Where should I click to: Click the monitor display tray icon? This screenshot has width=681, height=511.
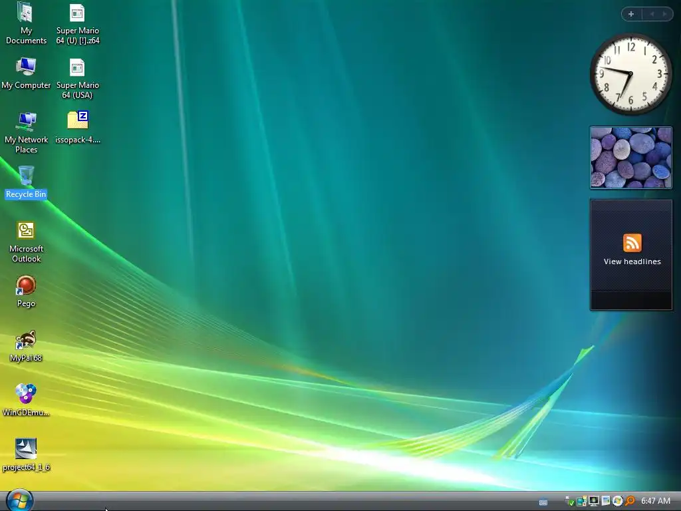click(x=594, y=501)
